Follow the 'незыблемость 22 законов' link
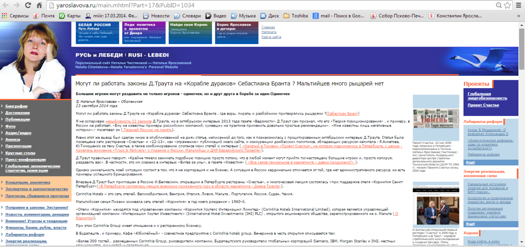 point(129,121)
